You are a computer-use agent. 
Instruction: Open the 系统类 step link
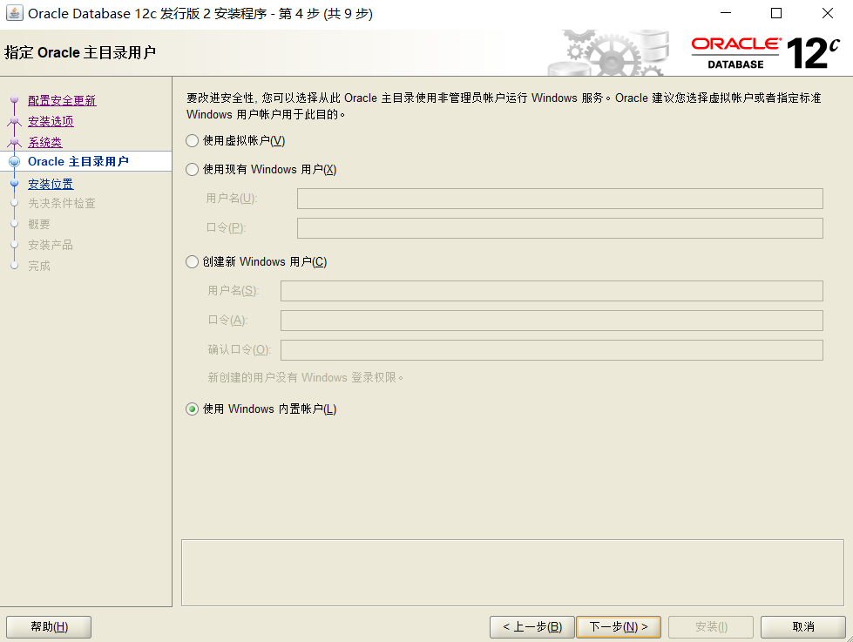tap(45, 143)
